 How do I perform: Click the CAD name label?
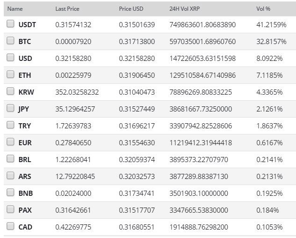25,227
